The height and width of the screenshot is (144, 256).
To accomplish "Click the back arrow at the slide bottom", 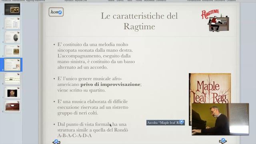I will point(56,142).
